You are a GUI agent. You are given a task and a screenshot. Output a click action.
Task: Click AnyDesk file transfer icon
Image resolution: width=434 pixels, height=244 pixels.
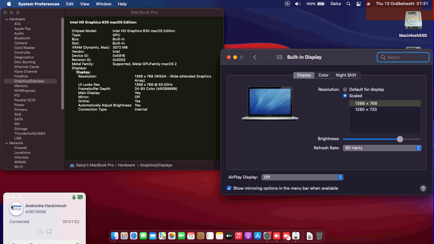click(40, 232)
